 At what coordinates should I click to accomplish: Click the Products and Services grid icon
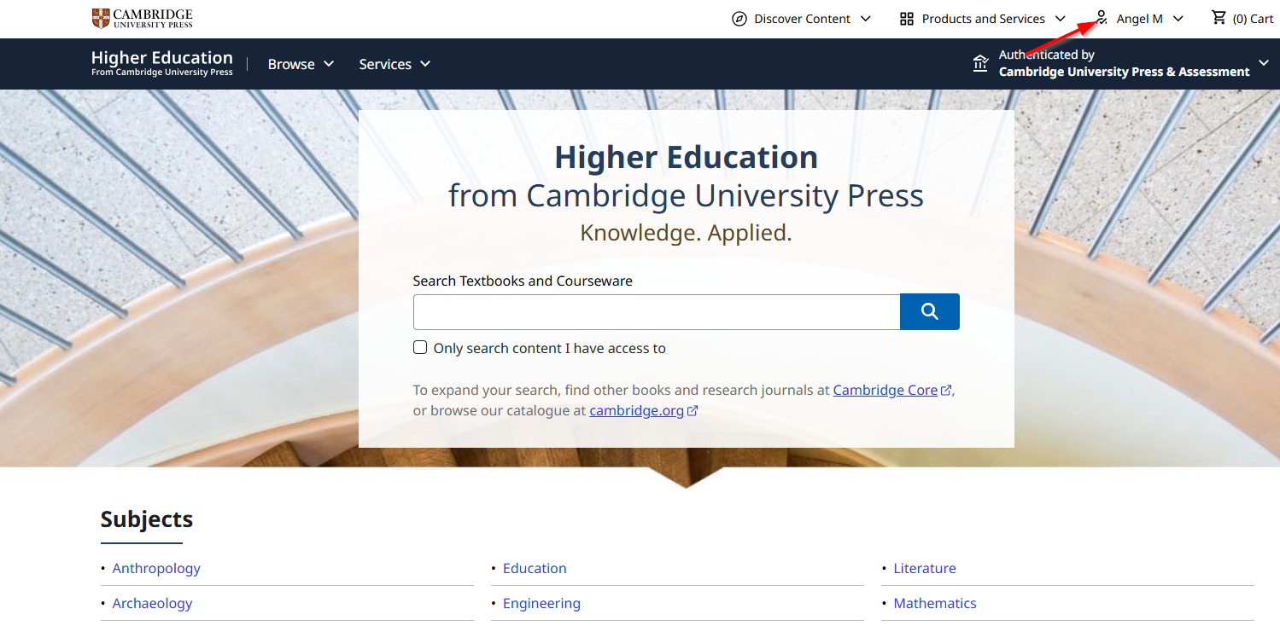(x=907, y=19)
